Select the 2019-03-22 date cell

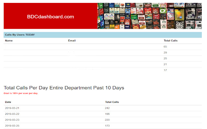[x=12, y=114]
